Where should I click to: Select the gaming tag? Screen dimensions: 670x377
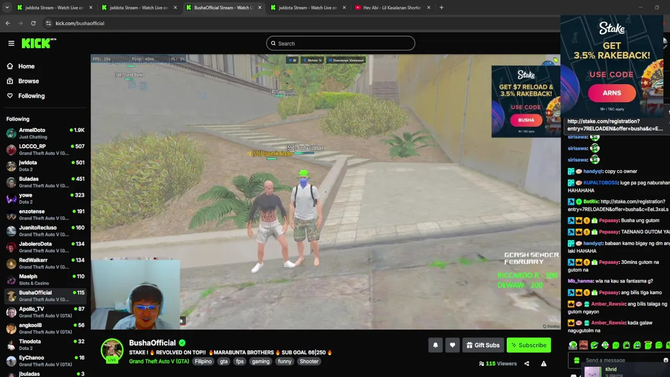point(261,361)
